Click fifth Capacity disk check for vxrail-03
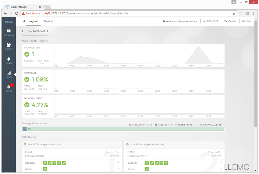The image size is (259, 174). pyautogui.click(x=64, y=163)
